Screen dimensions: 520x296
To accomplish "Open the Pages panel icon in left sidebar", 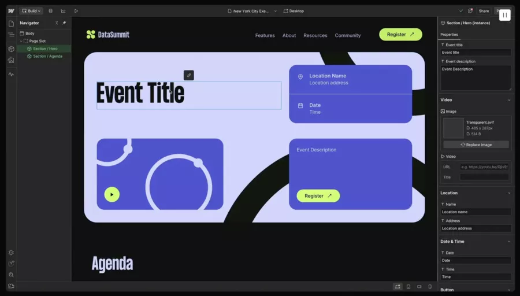I will [x=12, y=24].
